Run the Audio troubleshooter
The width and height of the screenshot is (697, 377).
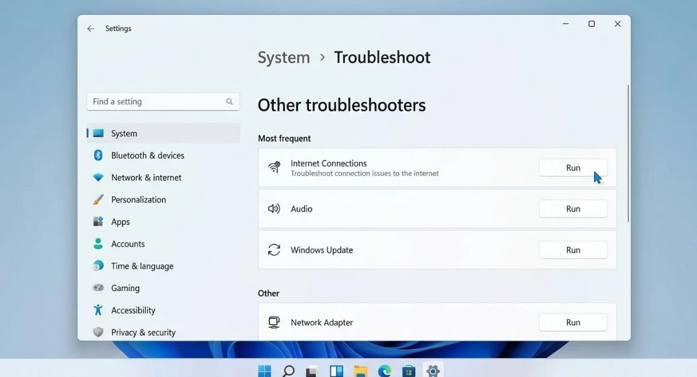click(573, 209)
